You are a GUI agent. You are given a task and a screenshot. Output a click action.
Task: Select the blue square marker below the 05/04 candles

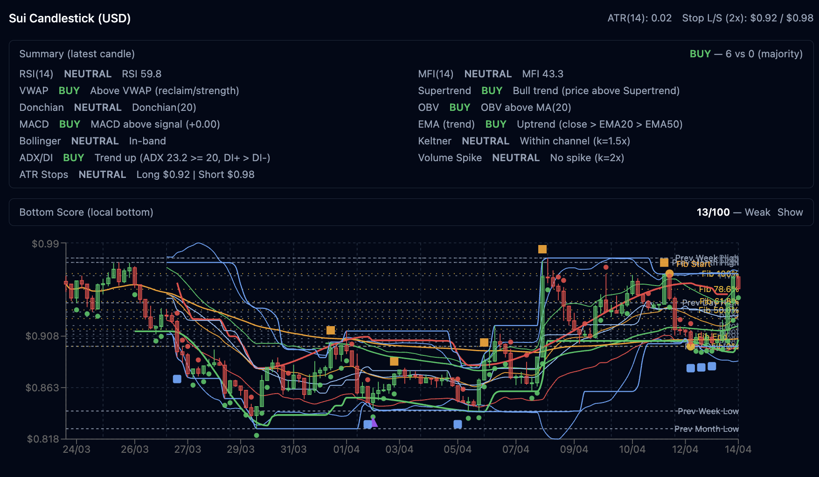[x=458, y=424]
